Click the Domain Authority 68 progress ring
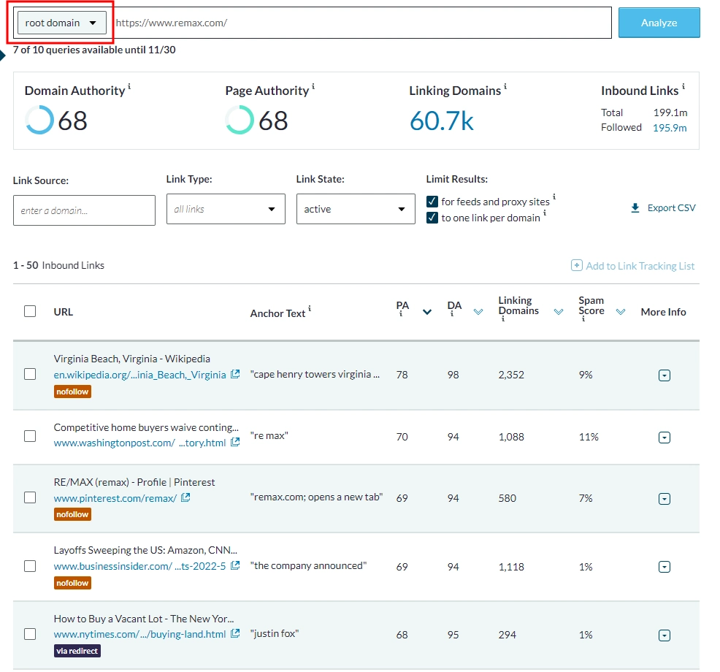 (x=39, y=120)
